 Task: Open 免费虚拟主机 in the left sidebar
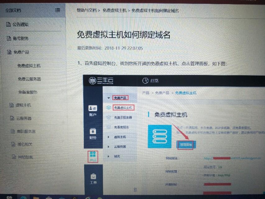pos(29,66)
